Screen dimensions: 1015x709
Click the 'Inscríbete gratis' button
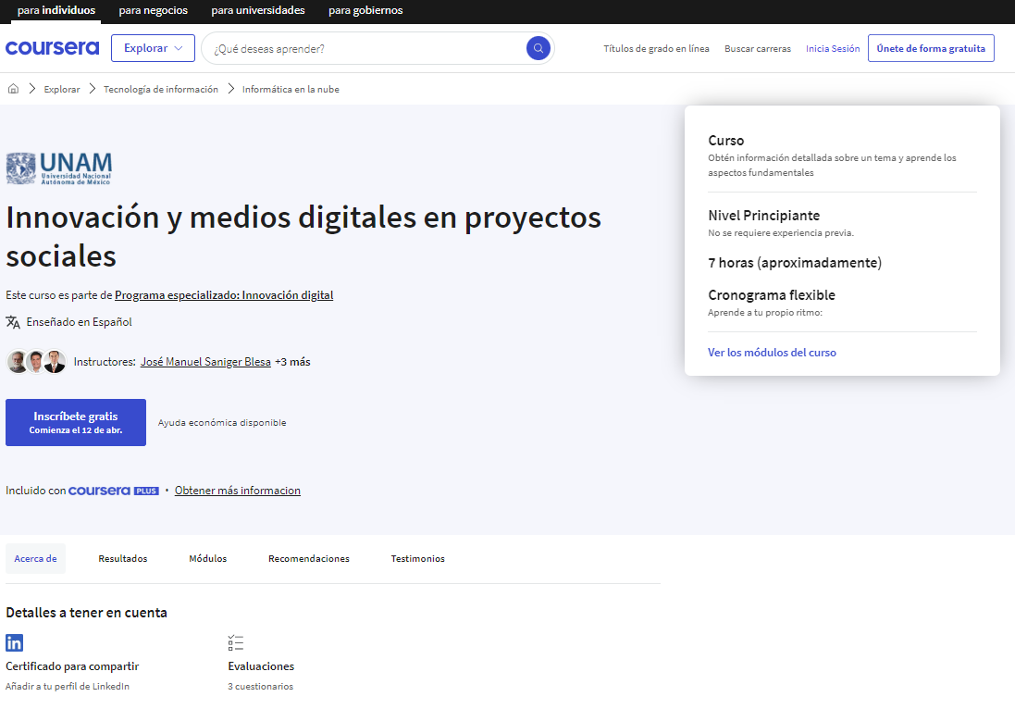(76, 422)
